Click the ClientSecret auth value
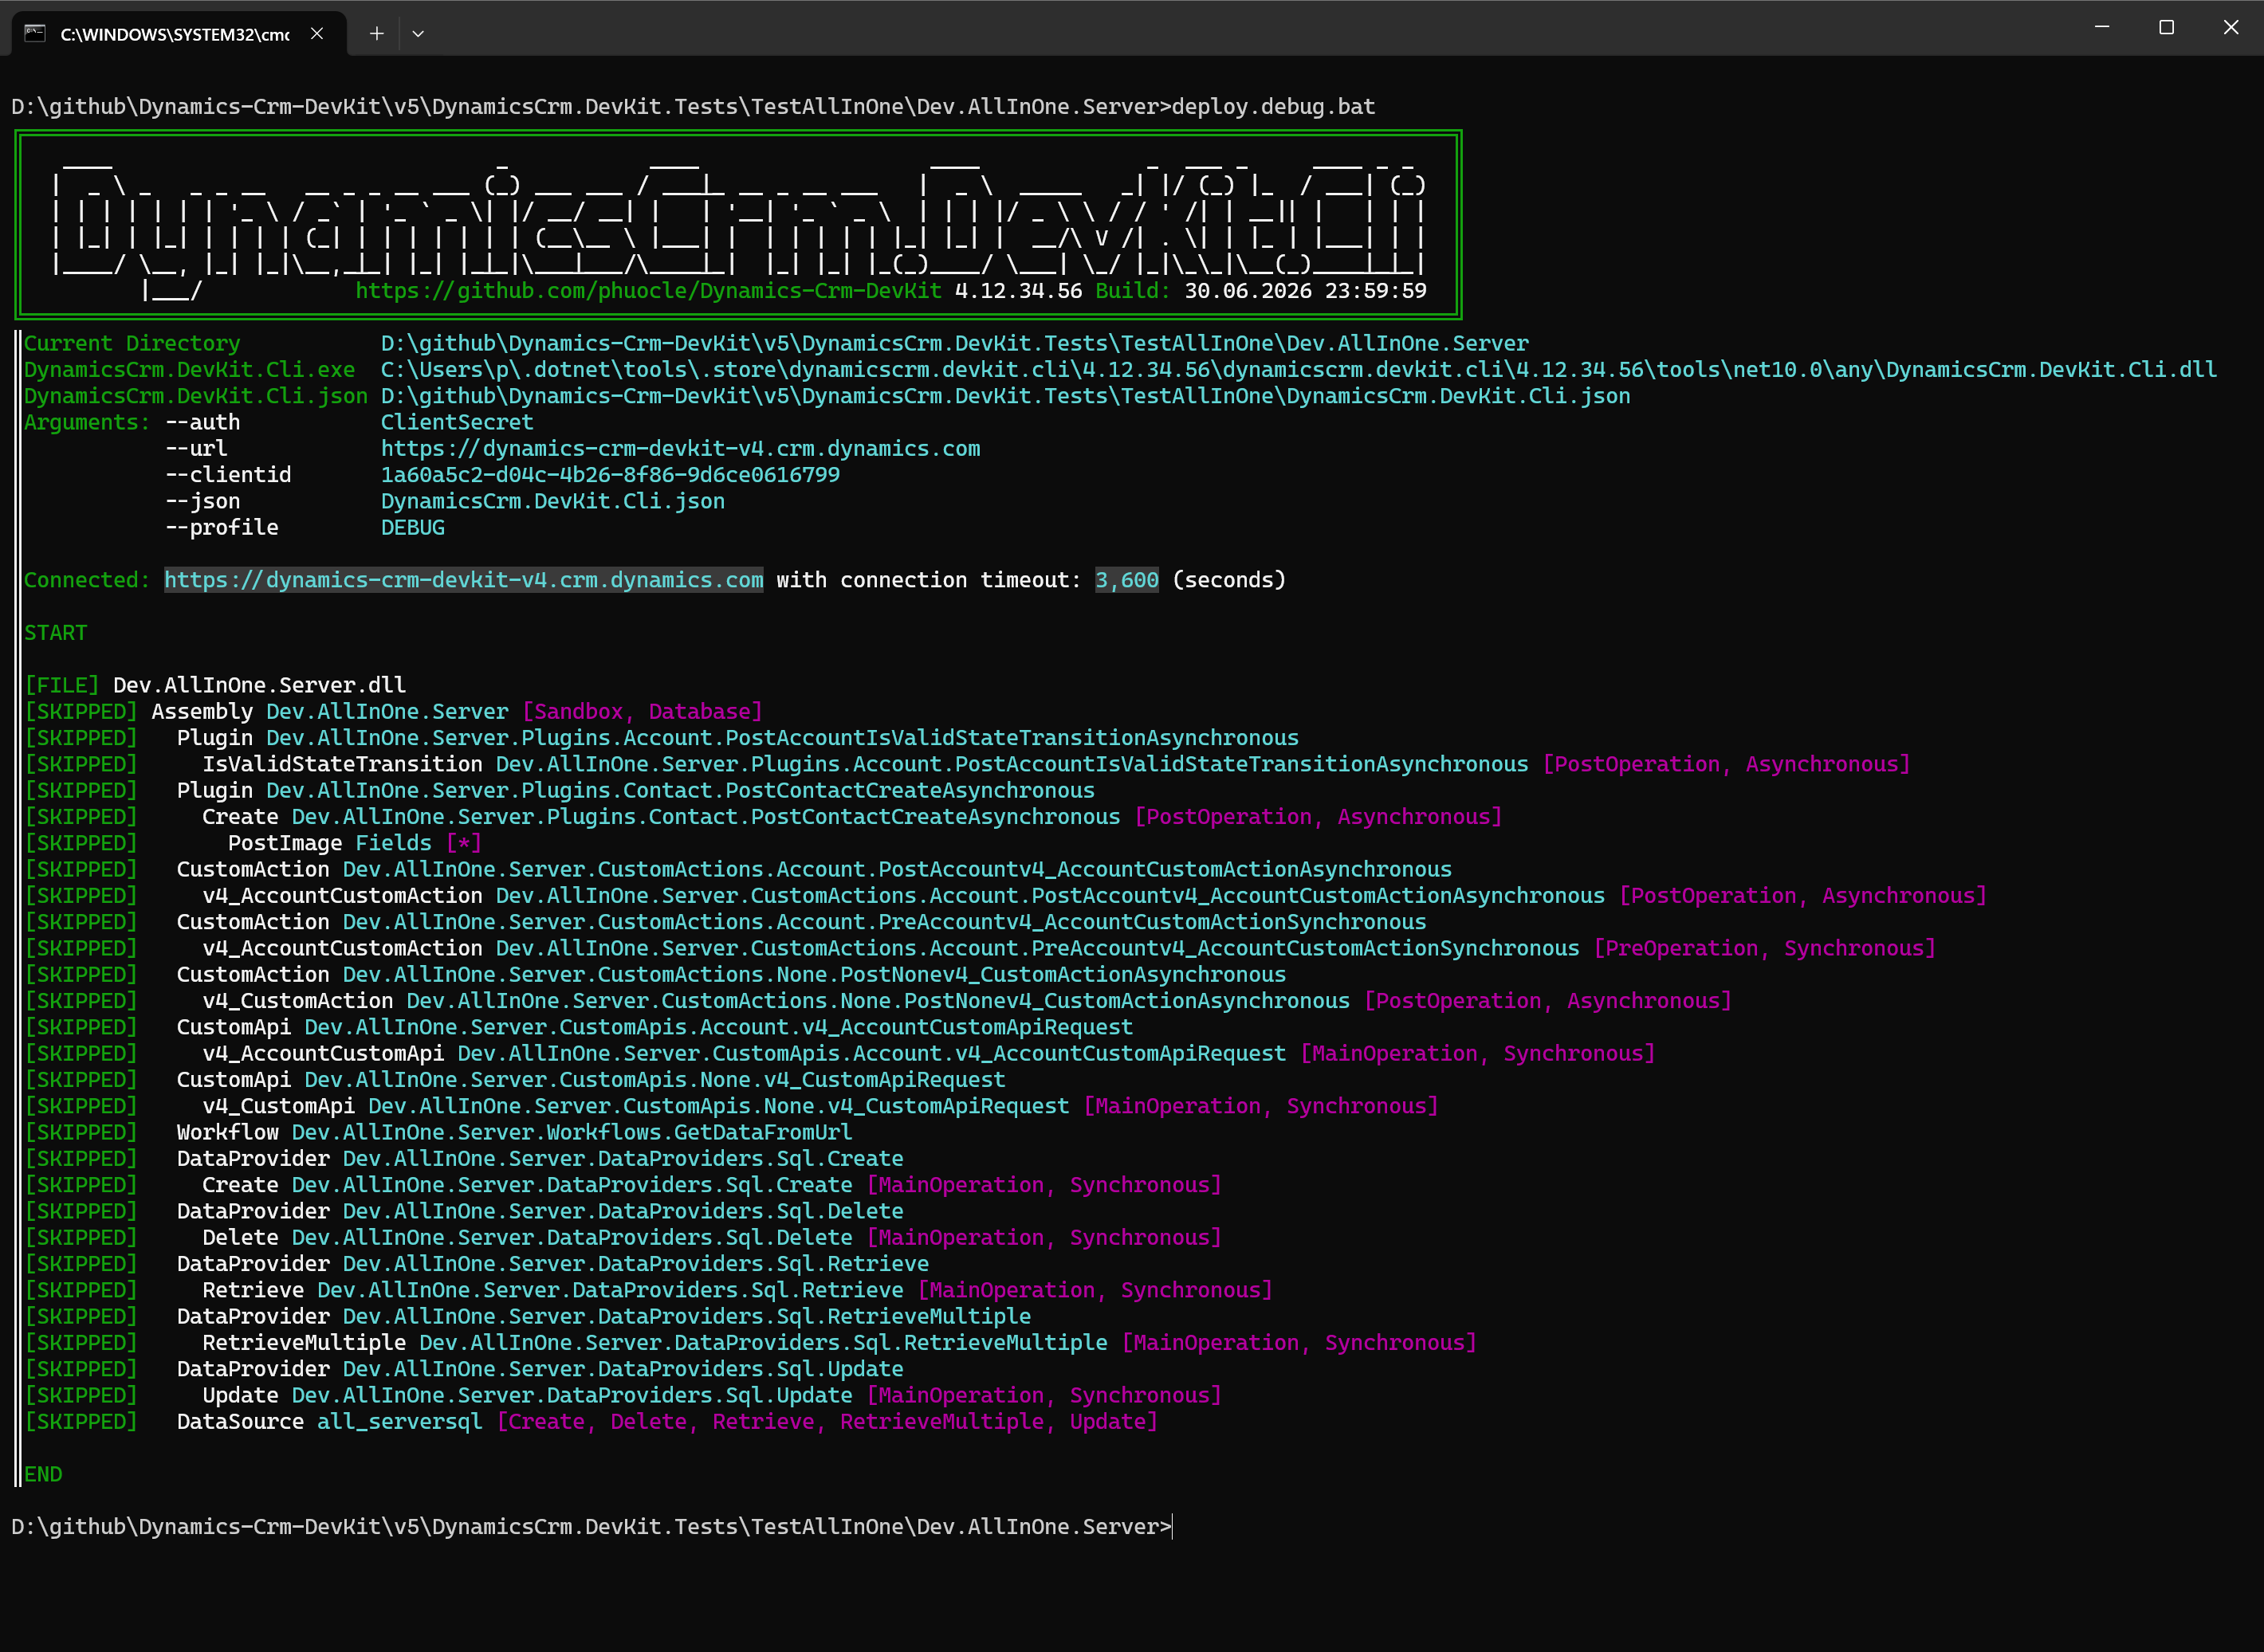 click(x=458, y=423)
